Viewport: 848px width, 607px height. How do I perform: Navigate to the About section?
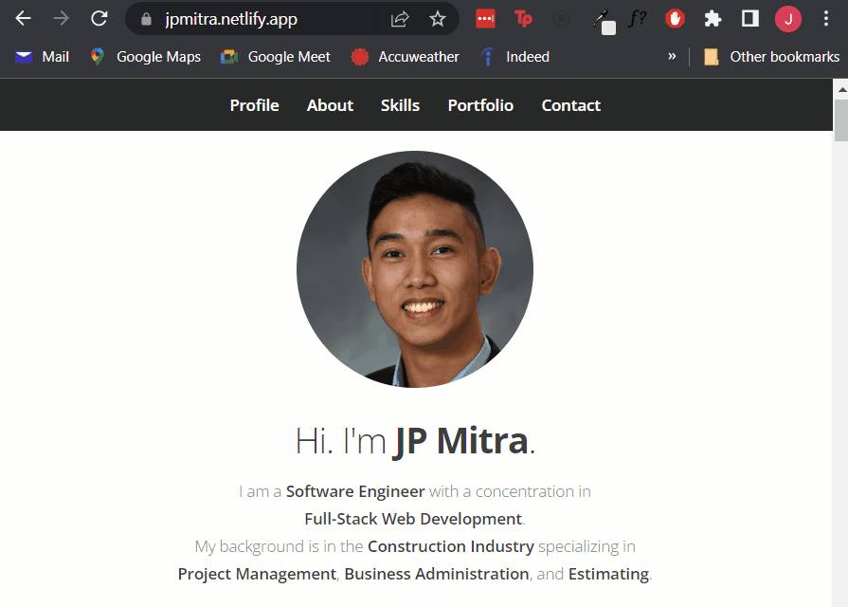330,105
